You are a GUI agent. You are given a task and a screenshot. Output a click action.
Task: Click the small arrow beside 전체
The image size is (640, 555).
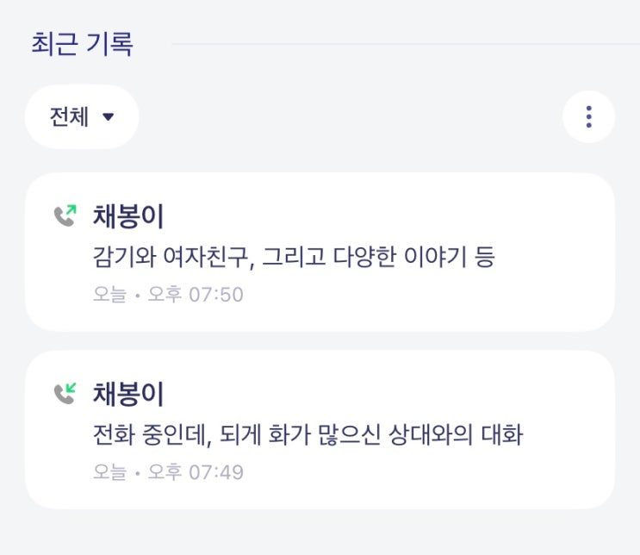[x=108, y=117]
